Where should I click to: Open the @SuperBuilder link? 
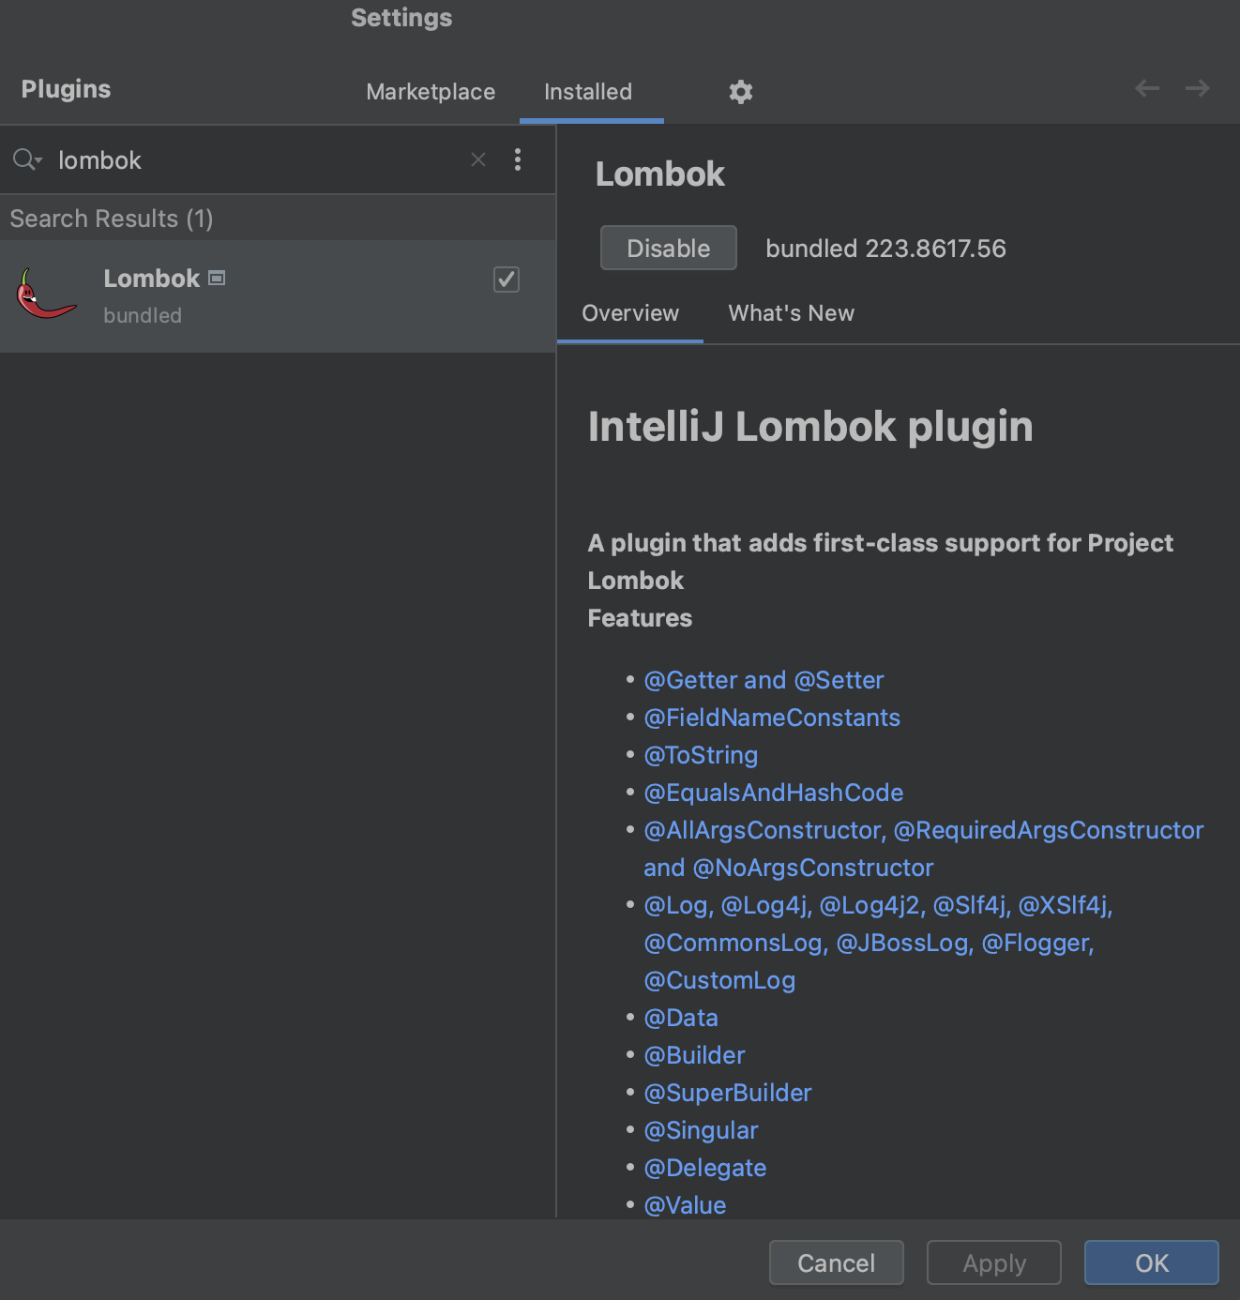pos(728,1093)
